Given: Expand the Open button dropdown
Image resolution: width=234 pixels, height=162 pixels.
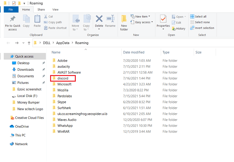Looking at the screenshot, I should click(x=185, y=17).
